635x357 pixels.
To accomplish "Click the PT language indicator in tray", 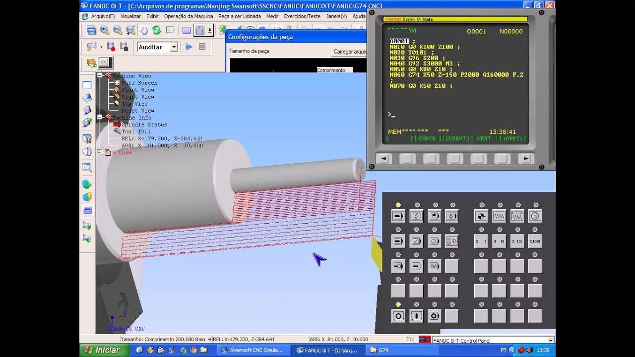I will pos(503,350).
